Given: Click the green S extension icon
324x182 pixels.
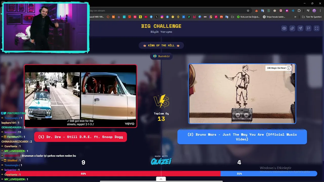Looking at the screenshot, I should point(269,11).
